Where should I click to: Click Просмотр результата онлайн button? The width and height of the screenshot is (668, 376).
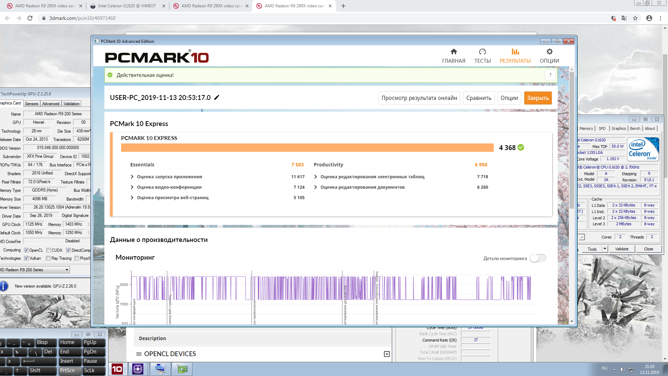(419, 98)
